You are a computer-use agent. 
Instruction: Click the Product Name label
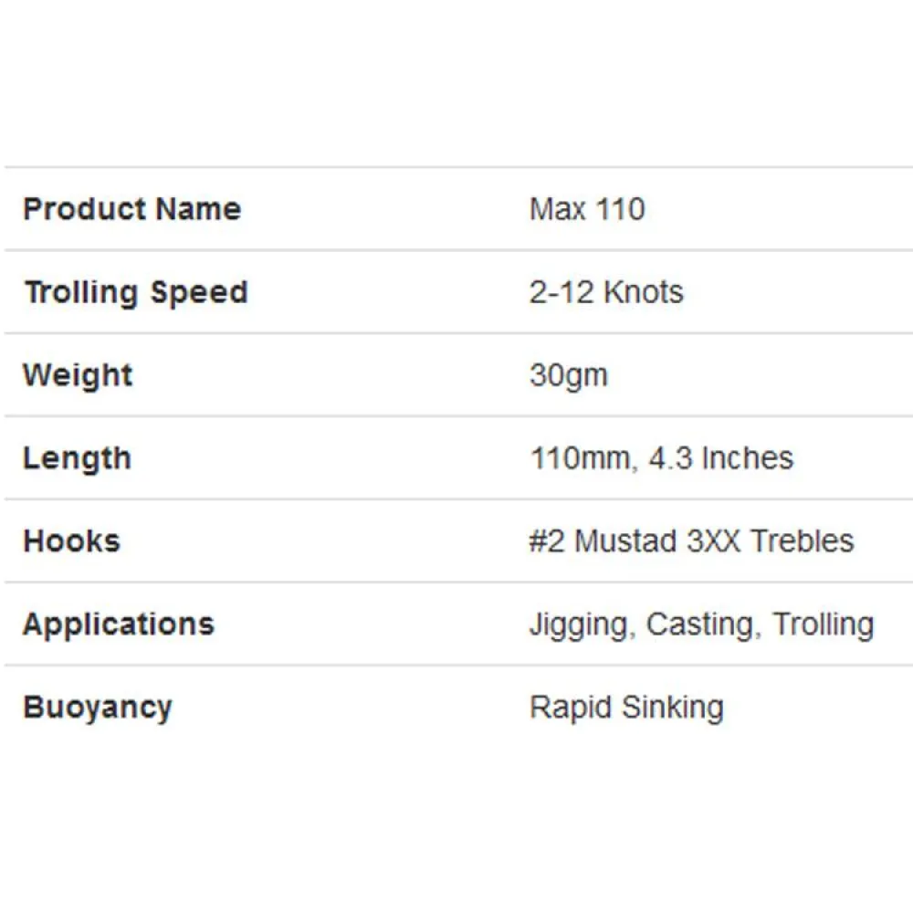click(132, 209)
